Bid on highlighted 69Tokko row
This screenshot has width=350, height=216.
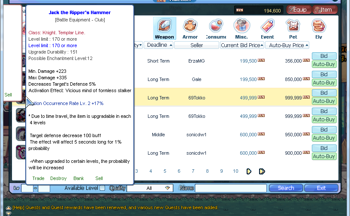[x=324, y=93]
